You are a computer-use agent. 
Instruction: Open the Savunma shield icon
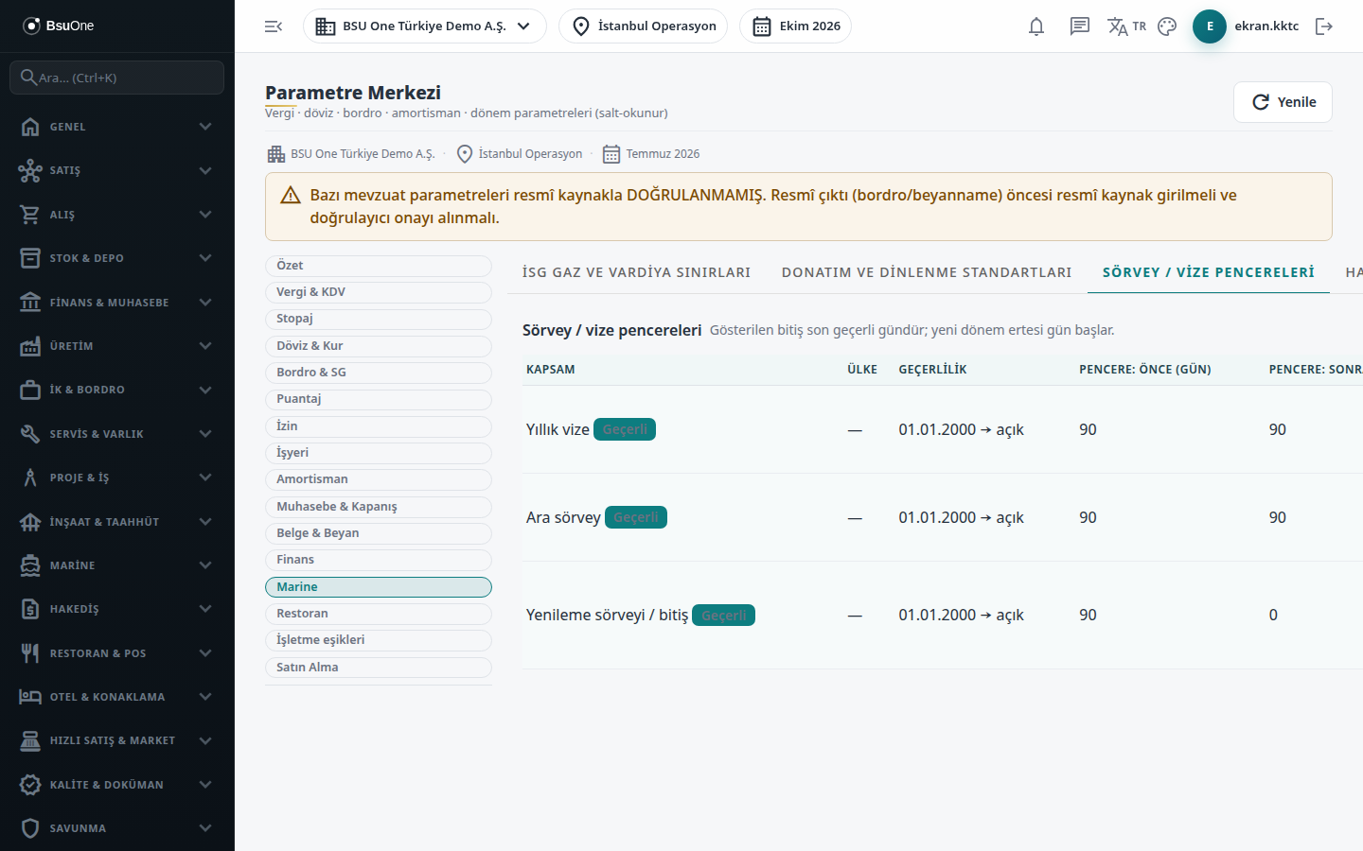pos(30,828)
